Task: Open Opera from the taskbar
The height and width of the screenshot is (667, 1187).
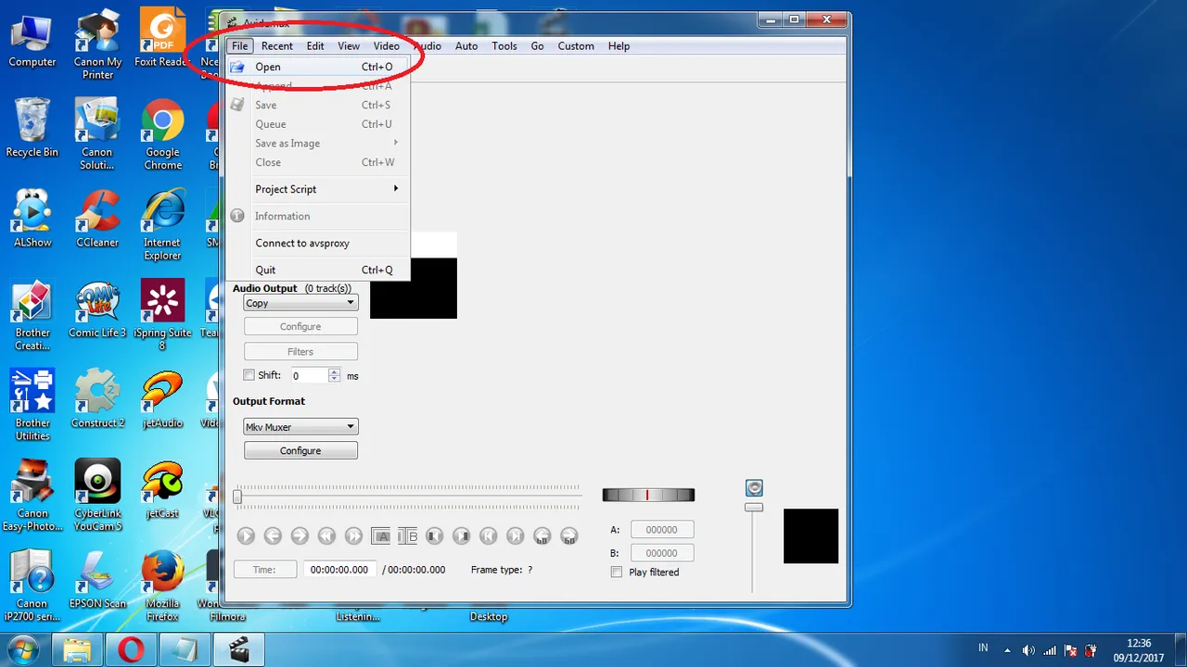Action: [x=132, y=649]
